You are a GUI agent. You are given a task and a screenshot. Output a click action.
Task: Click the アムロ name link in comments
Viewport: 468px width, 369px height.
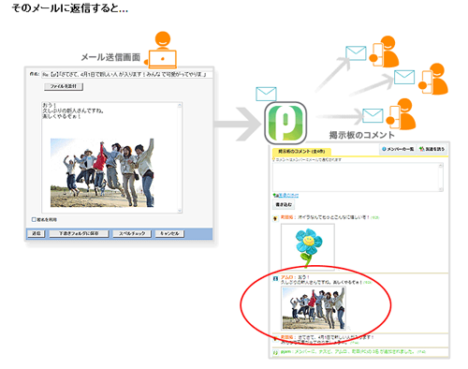point(286,277)
